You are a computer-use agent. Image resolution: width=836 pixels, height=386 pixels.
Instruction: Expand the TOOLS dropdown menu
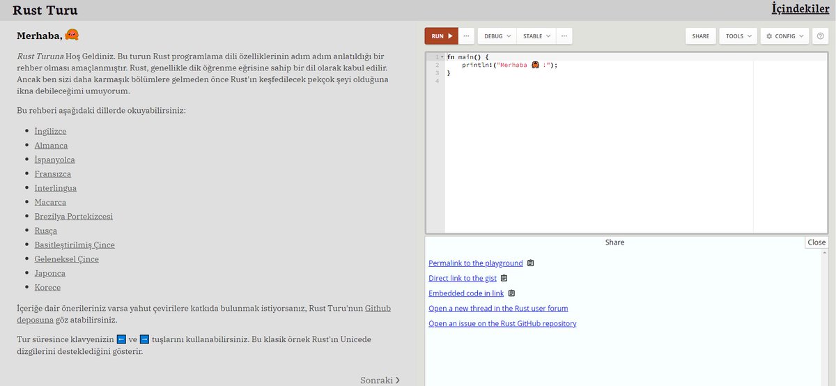pos(738,36)
